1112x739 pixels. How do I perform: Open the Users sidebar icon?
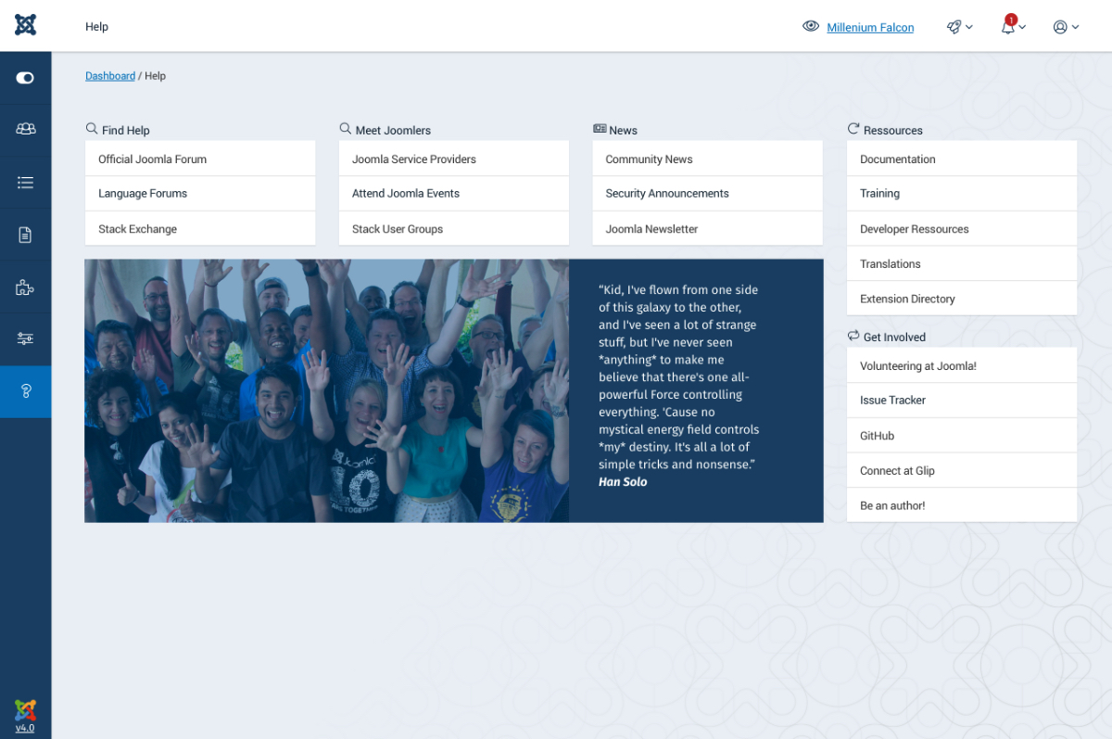[25, 130]
